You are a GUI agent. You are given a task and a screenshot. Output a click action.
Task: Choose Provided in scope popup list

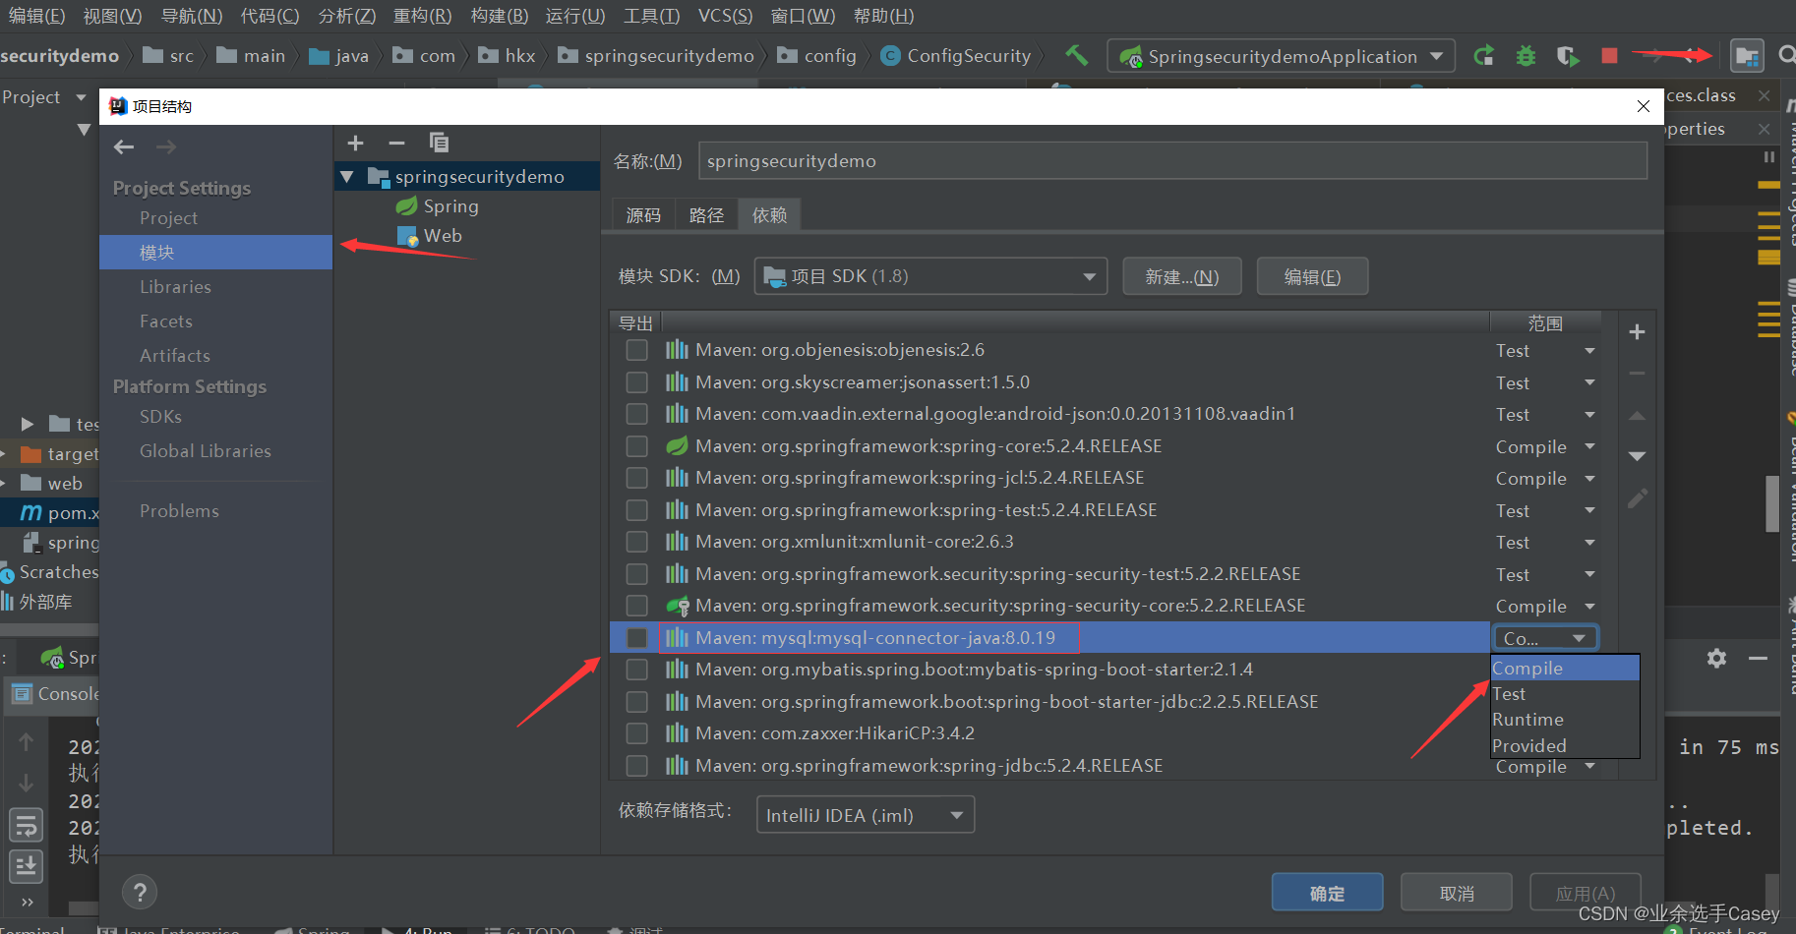(x=1565, y=746)
